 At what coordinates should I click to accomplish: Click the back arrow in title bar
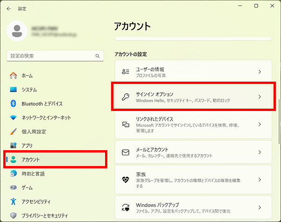pos(9,8)
